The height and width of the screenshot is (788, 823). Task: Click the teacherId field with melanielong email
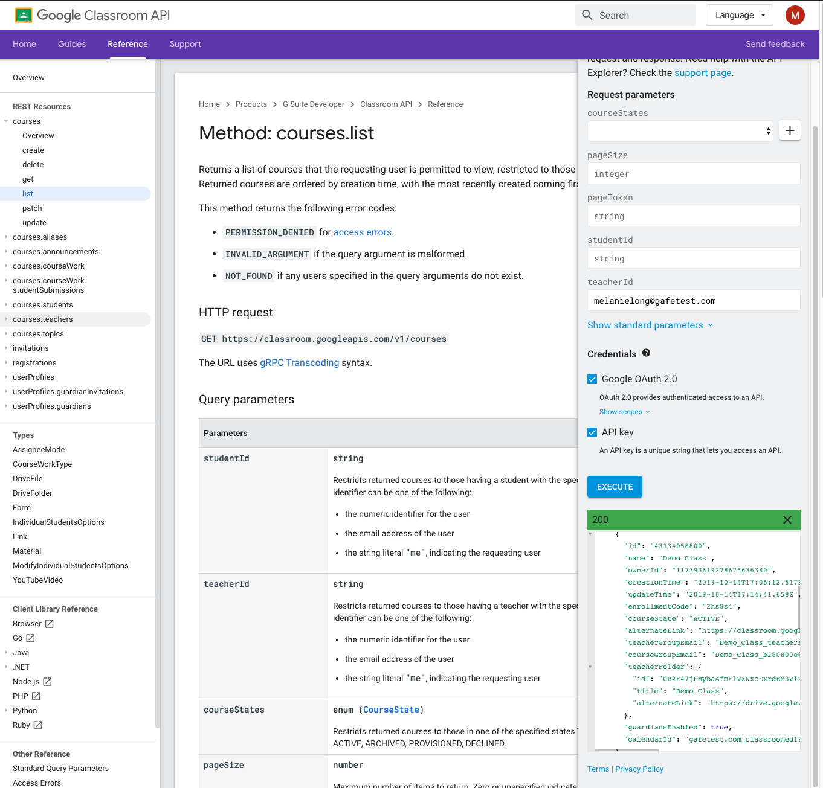pyautogui.click(x=694, y=301)
